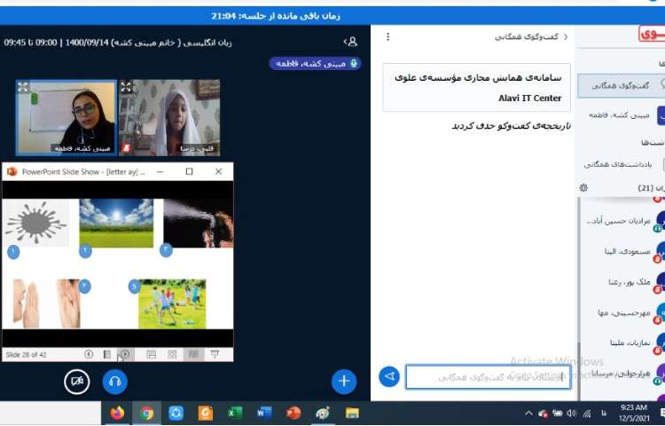Switch to Reading View in PowerPoint status bar
The width and height of the screenshot is (665, 426).
click(193, 354)
